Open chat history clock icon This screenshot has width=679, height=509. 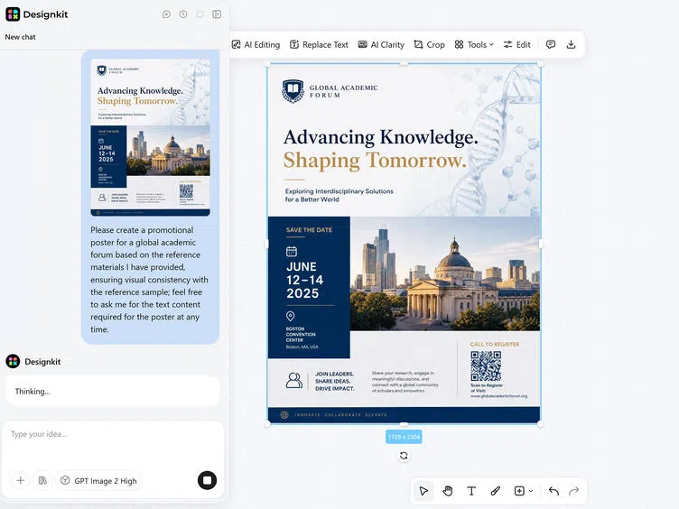183,14
